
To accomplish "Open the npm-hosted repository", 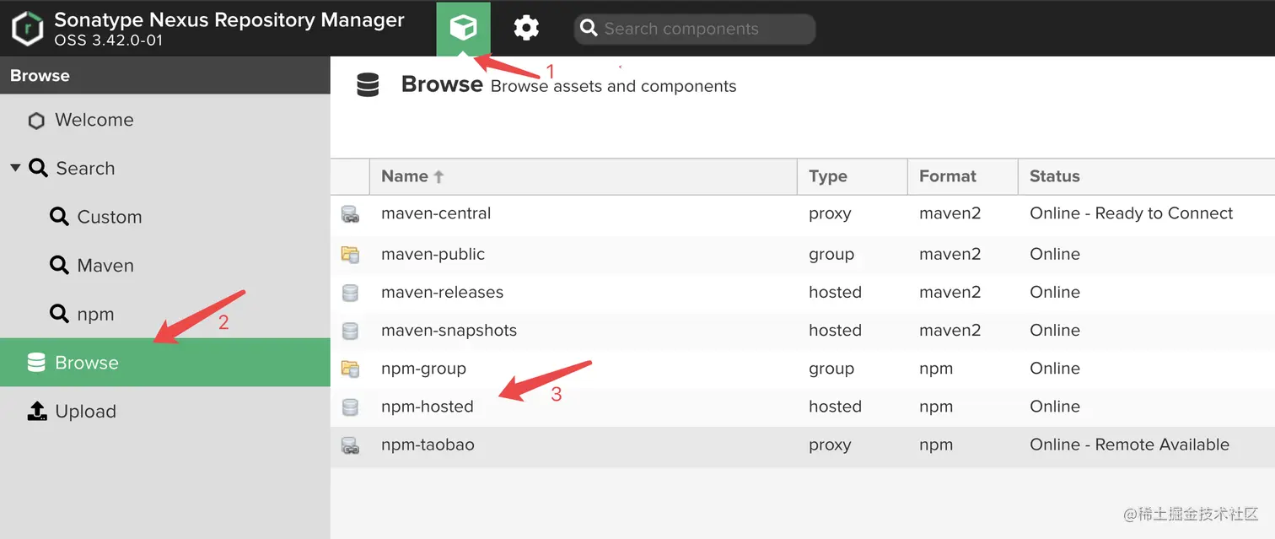I will [428, 407].
